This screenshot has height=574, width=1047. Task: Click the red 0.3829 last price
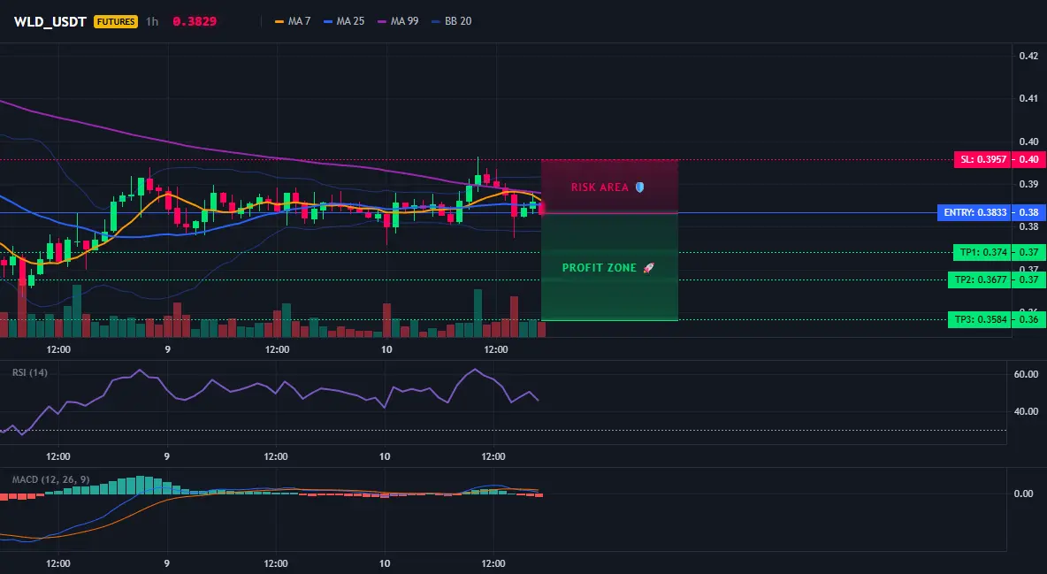[x=195, y=21]
